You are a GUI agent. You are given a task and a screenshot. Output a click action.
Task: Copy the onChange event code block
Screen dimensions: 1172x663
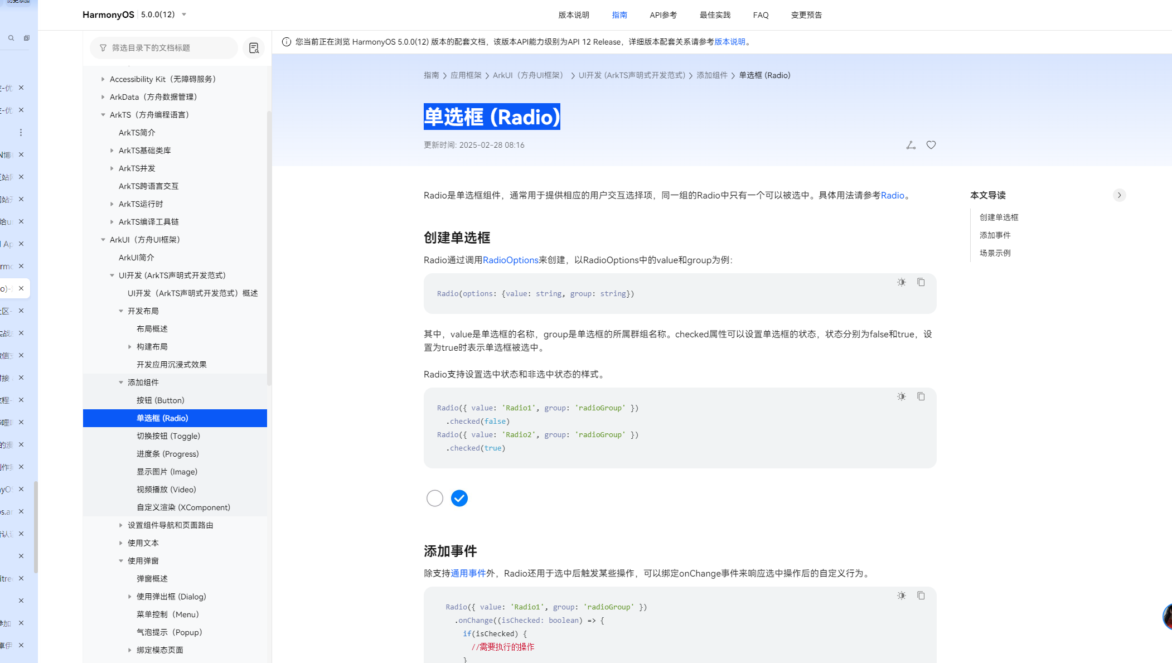pyautogui.click(x=921, y=596)
